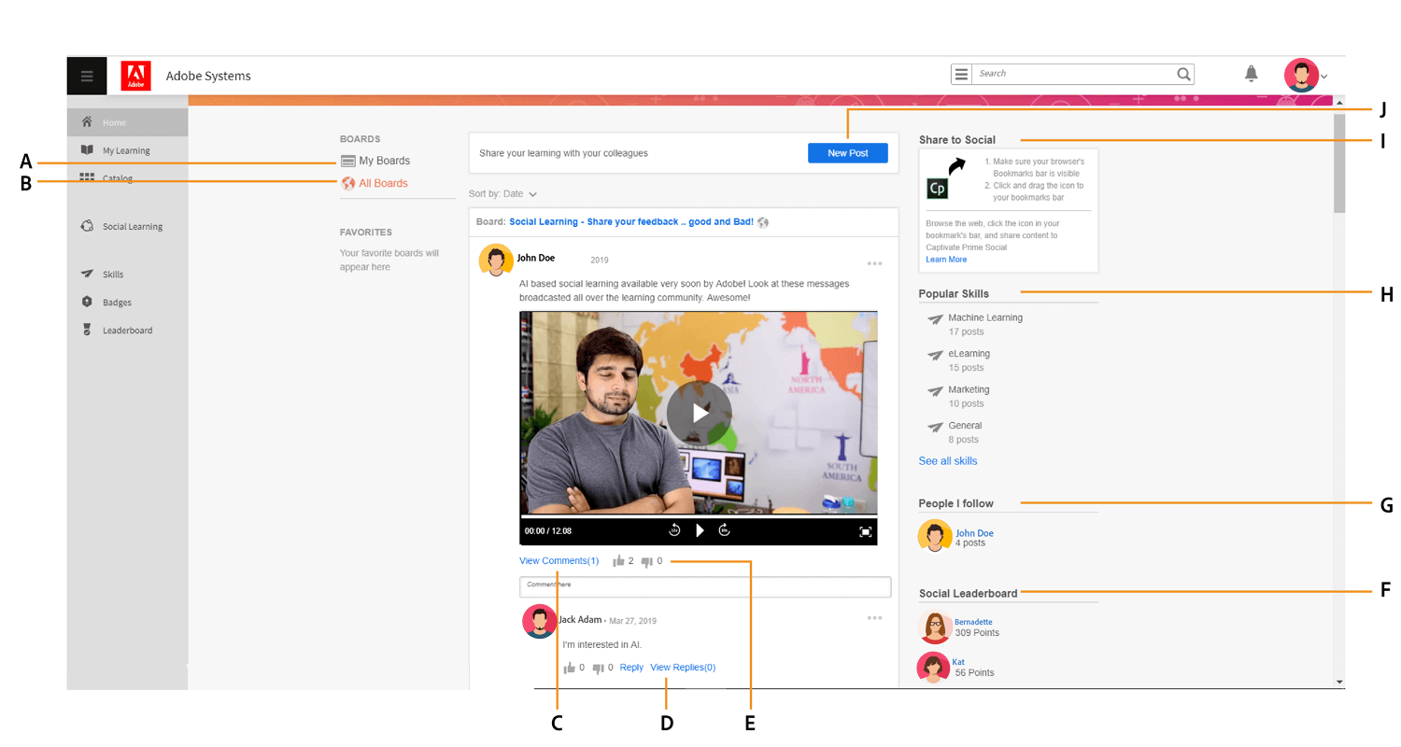Open the See all skills link
Screen dimensions: 1401x747
pos(948,461)
